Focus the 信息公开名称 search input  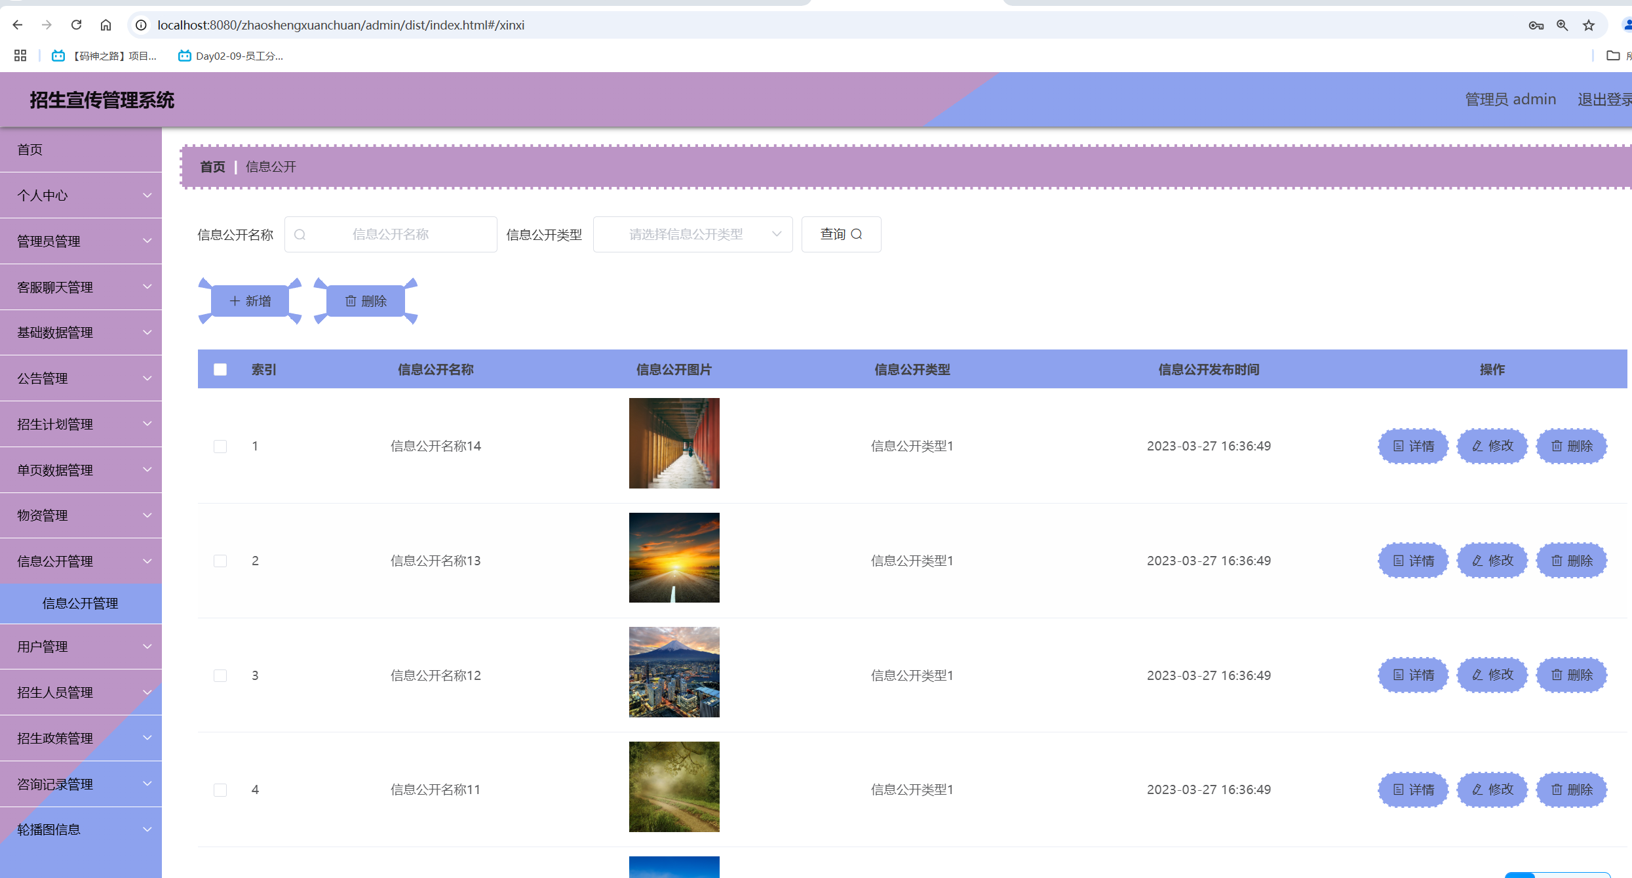391,234
